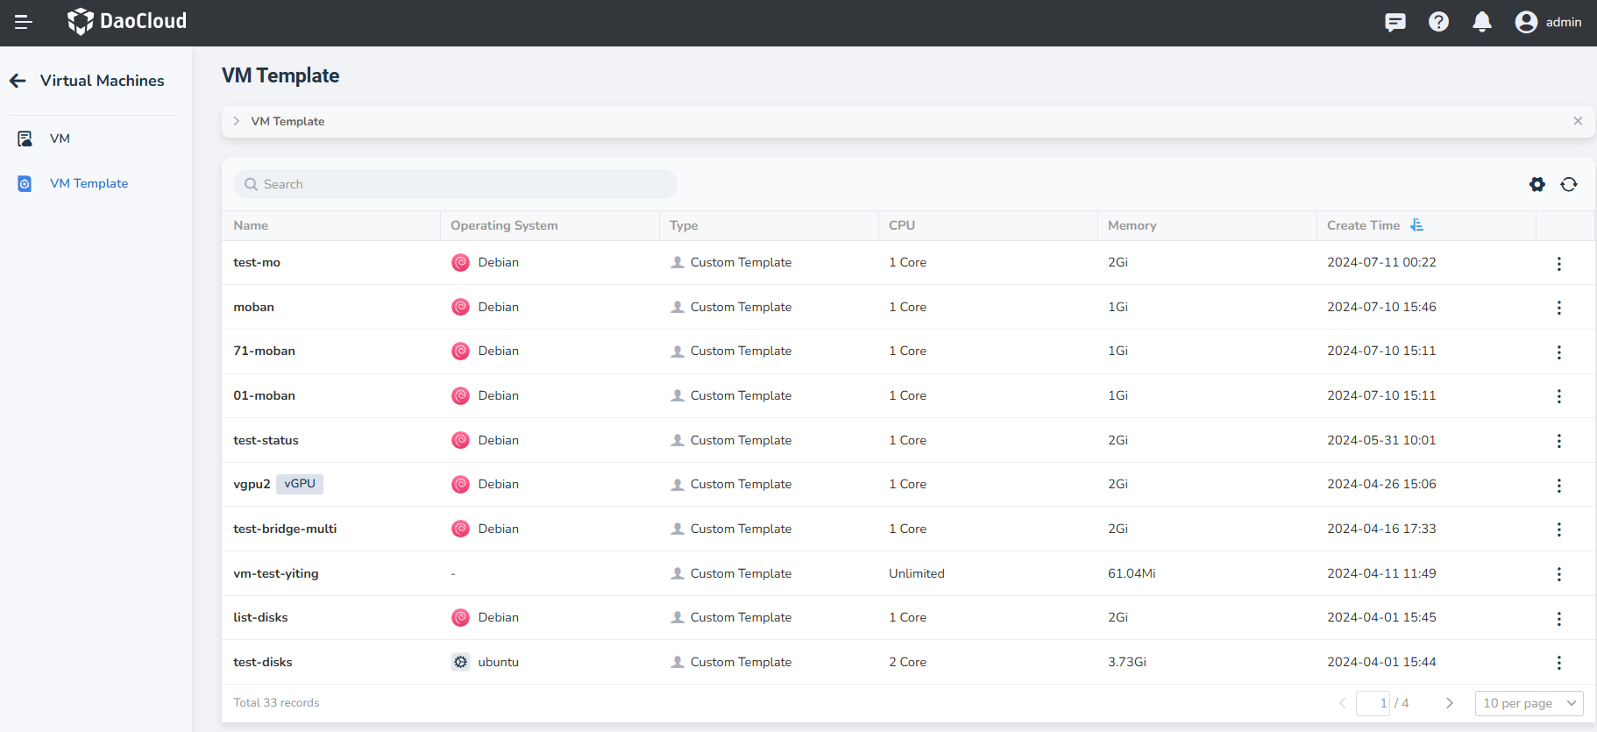Click the CPU column header

pos(902,225)
